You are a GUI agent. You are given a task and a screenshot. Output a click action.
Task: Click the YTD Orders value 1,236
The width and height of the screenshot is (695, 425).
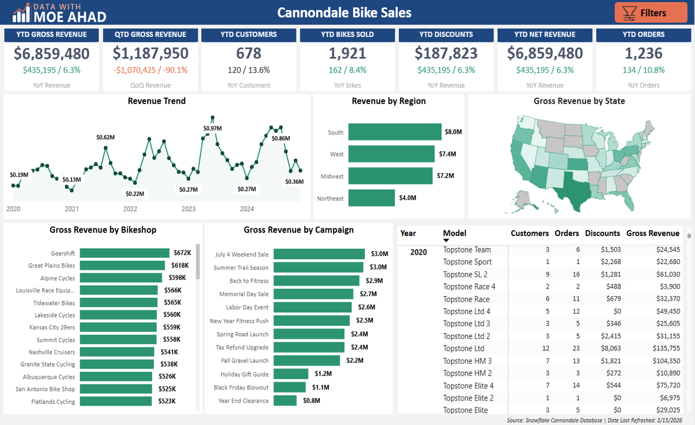643,54
